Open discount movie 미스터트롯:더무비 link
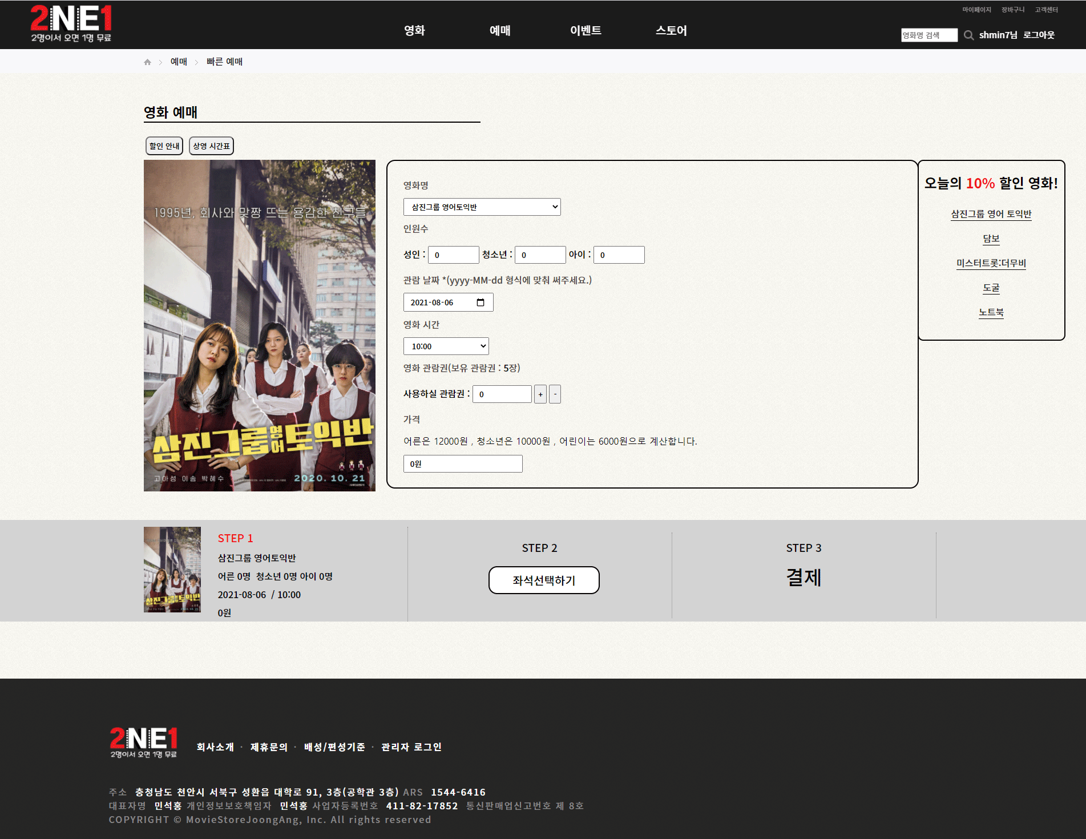The image size is (1086, 839). [991, 264]
